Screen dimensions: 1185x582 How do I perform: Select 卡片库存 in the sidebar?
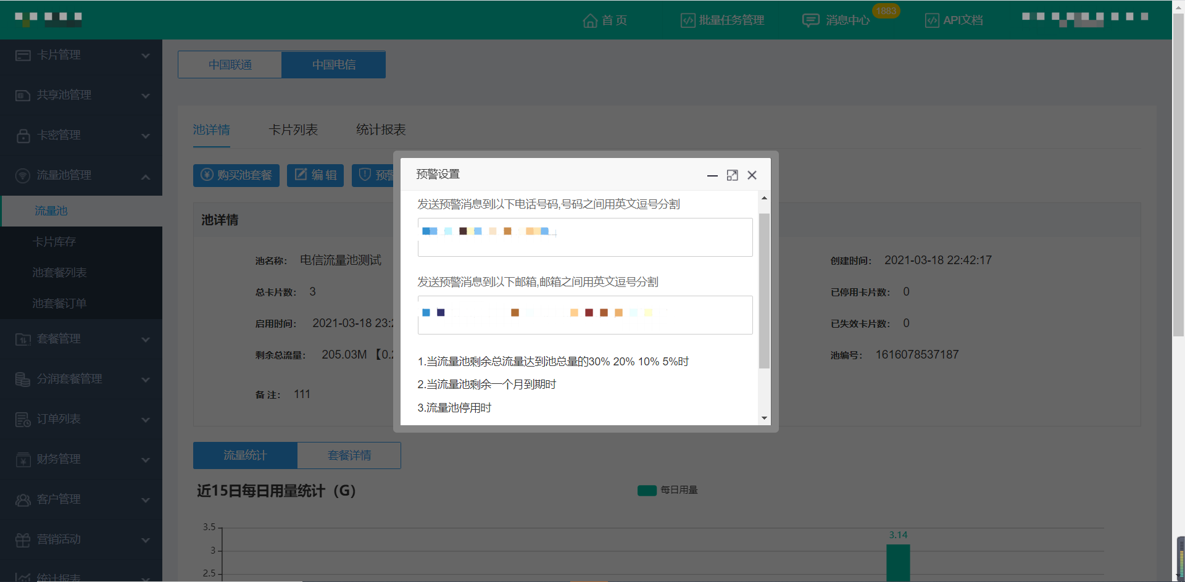coord(81,242)
